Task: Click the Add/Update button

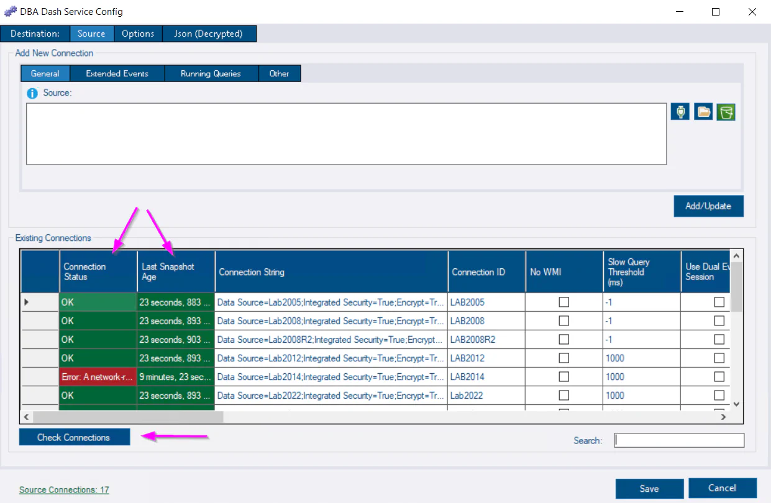Action: 708,206
